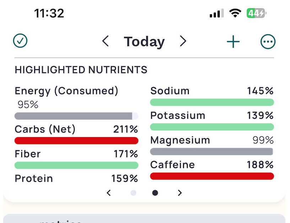290x223 pixels.
Task: Select the Caffeine nutrient label
Action: point(172,165)
